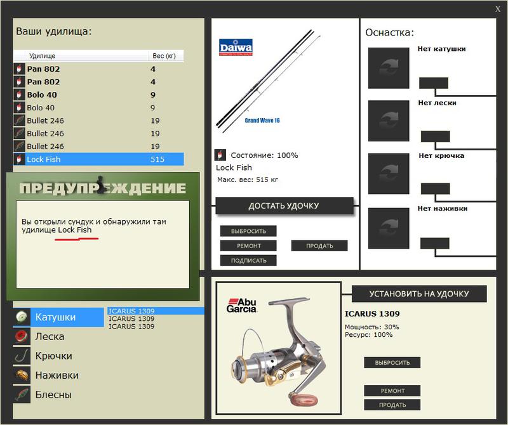Click the Grand Wave 16 rod image
508x425 pixels.
tap(268, 81)
